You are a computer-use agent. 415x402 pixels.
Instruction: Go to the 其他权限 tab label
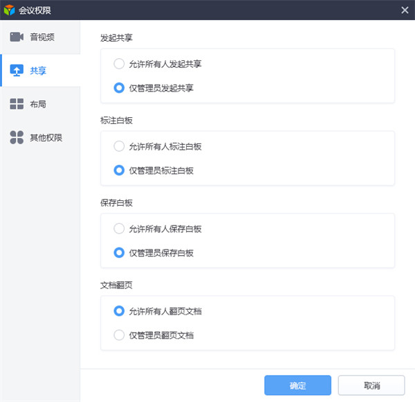(x=46, y=137)
